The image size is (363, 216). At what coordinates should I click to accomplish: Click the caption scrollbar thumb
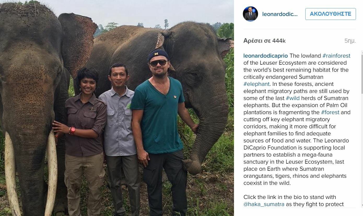[x=362, y=74]
